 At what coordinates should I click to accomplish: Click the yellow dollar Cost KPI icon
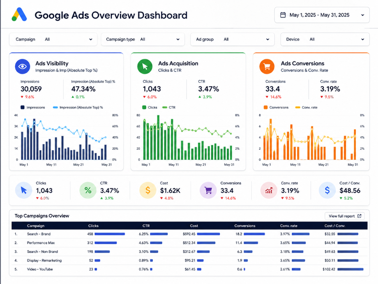tap(148, 190)
